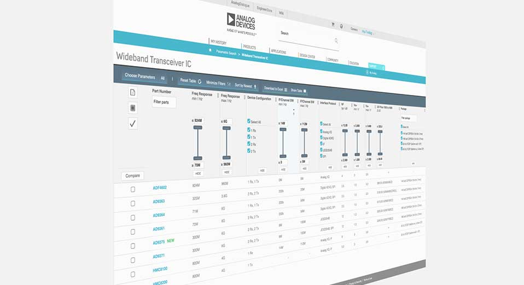Open the shopping cart icon
524x285 pixels.
[x=333, y=24]
